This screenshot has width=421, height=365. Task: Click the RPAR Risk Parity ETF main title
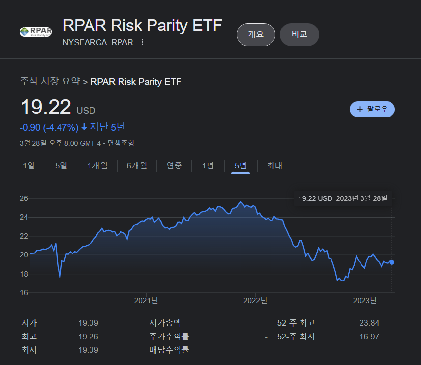[142, 26]
